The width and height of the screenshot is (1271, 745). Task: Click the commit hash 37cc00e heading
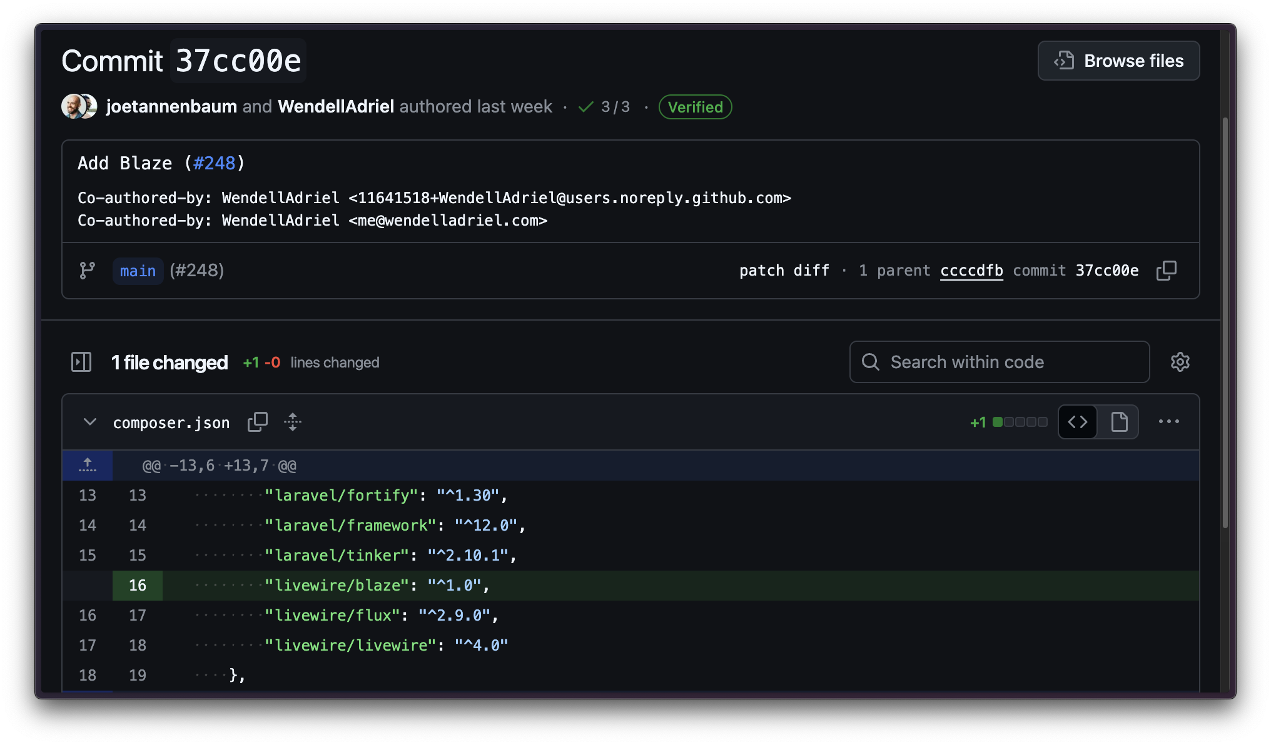[x=238, y=61]
